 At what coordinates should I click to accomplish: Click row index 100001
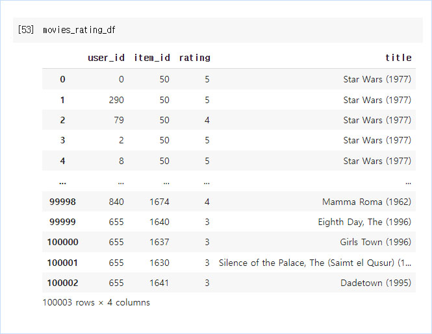pos(62,263)
